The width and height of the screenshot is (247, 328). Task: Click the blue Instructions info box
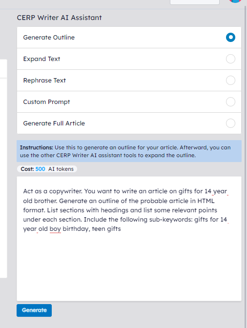tap(129, 151)
